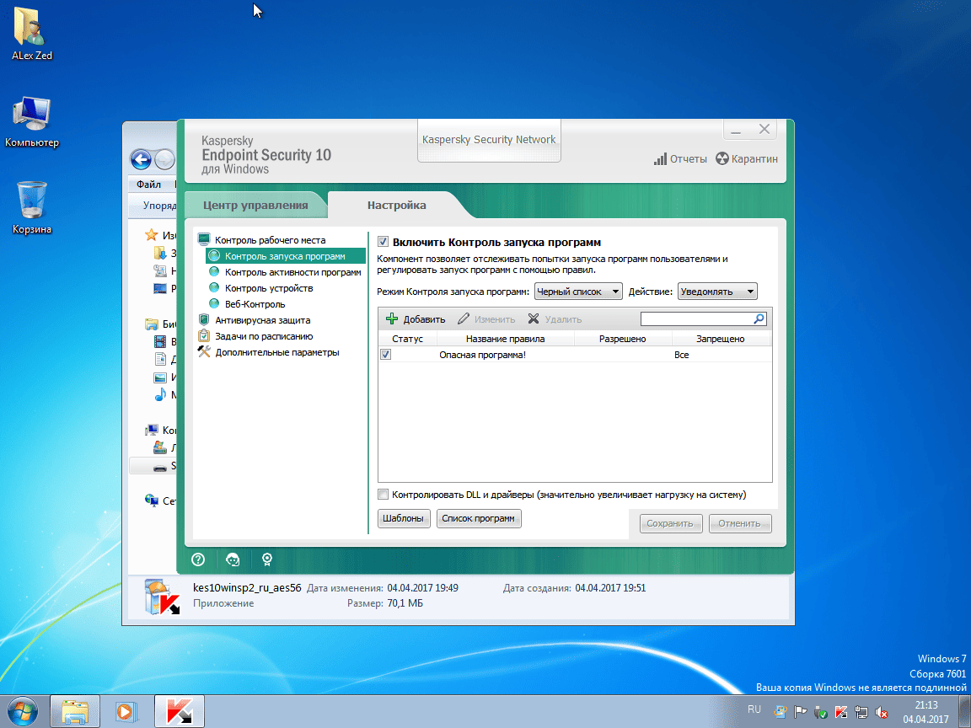Viewport: 971px width, 728px height.
Task: Open the Windows Start button
Action: (22, 711)
